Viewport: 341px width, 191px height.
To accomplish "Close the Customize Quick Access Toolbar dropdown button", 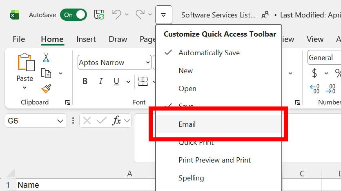I will 164,15.
